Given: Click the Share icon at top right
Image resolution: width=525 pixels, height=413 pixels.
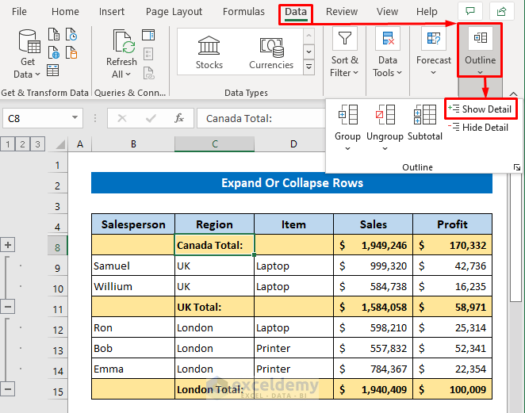Looking at the screenshot, I should pos(501,11).
